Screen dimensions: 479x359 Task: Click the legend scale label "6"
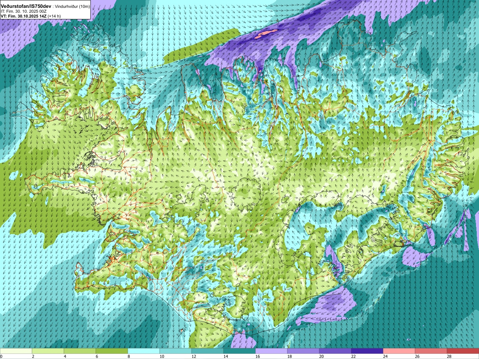click(97, 356)
